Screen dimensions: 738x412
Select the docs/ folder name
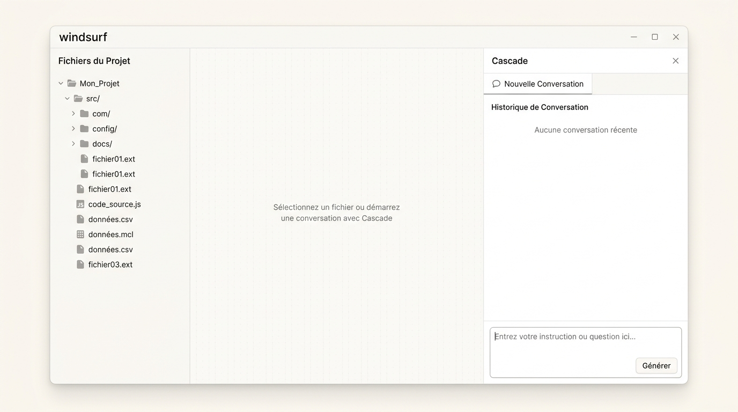click(x=102, y=144)
